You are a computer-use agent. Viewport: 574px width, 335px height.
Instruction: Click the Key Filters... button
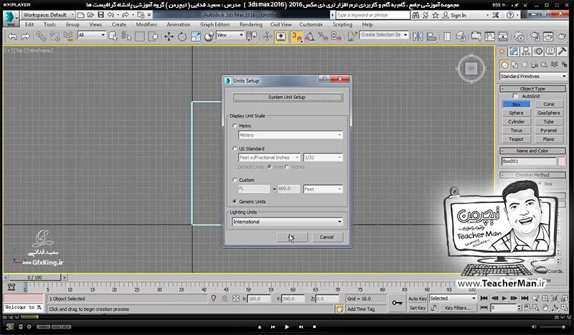tap(458, 308)
